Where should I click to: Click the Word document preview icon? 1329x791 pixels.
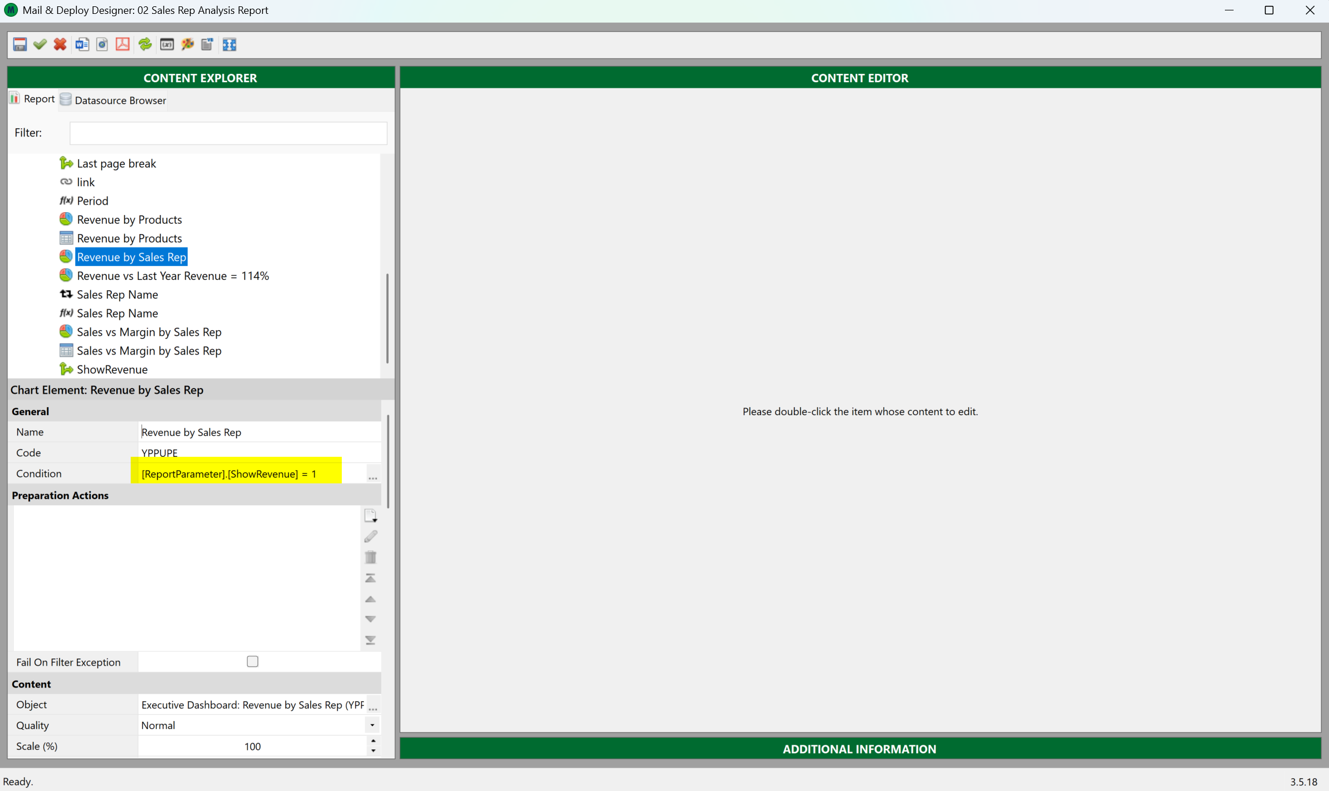[82, 45]
